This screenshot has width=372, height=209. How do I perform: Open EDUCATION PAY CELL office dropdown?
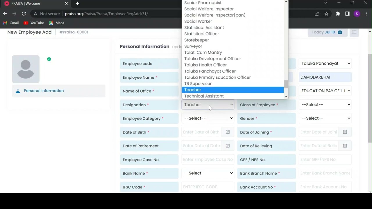pos(325,91)
